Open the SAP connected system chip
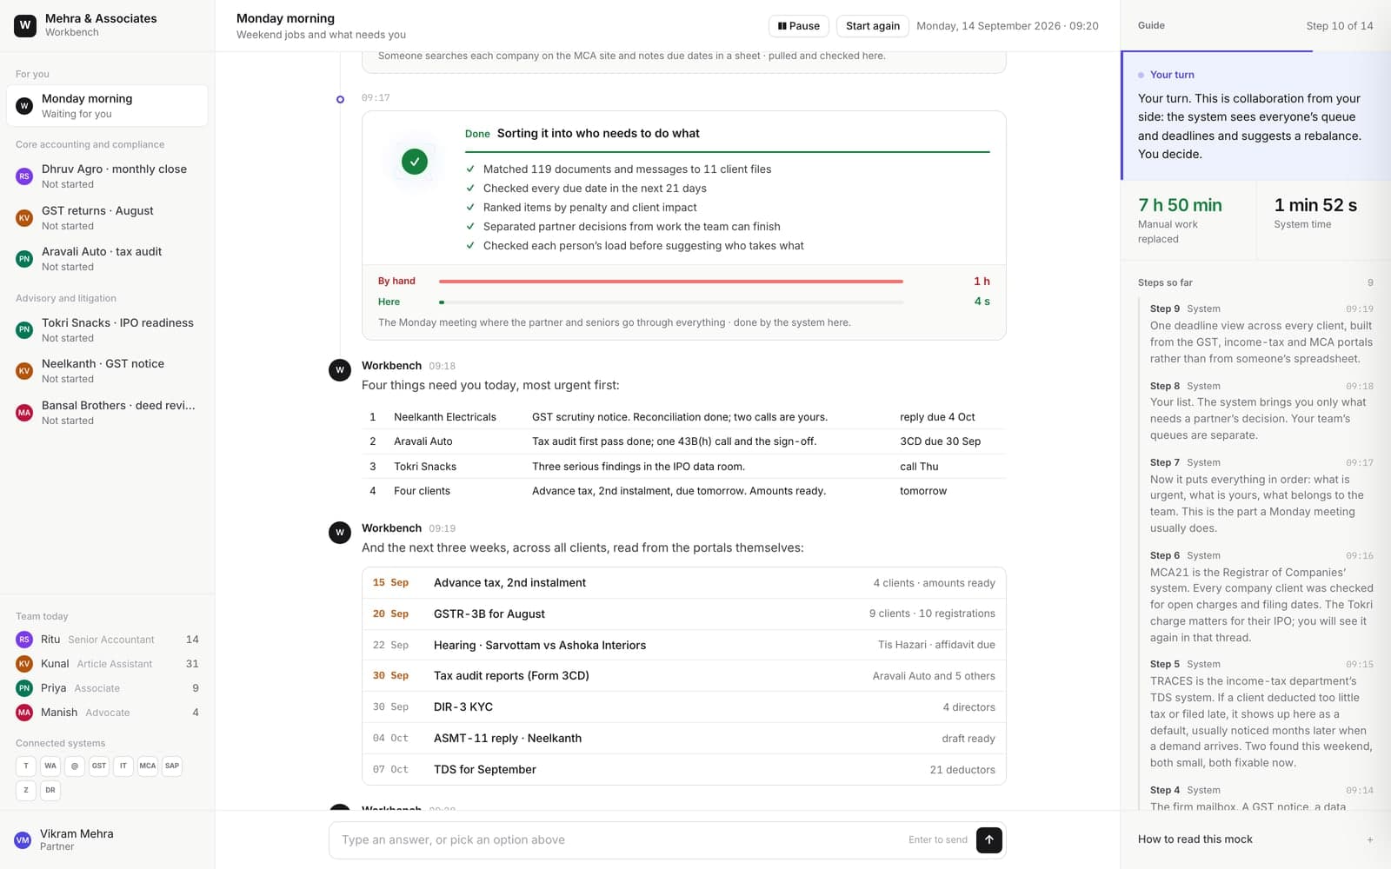Screen dimensions: 1391x869 [172, 766]
